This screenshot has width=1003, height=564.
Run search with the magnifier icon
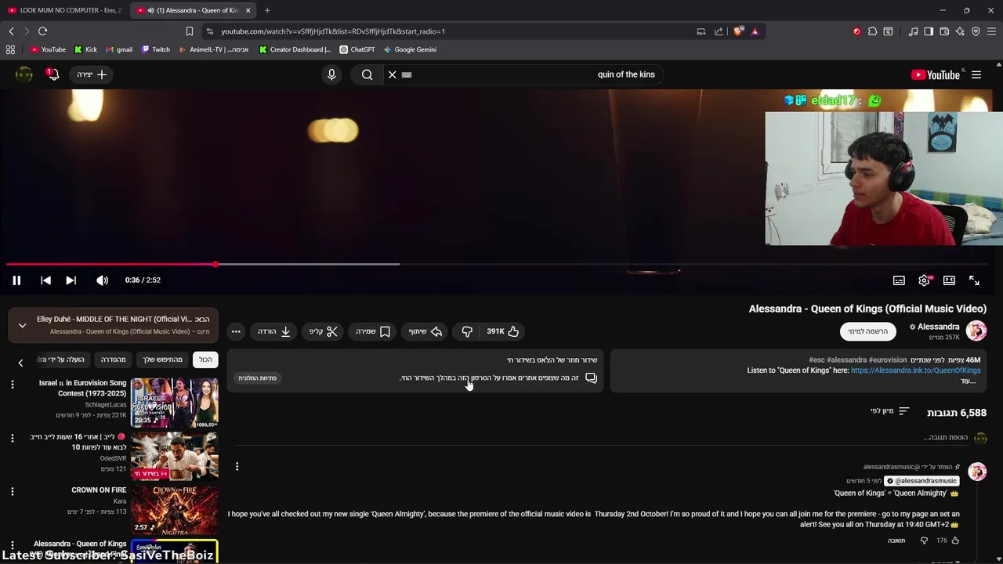coord(367,74)
